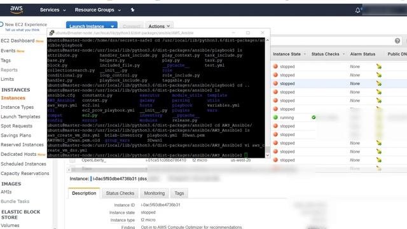Switch to the Description tab
Screen dimensions: 407x229
coord(84,193)
